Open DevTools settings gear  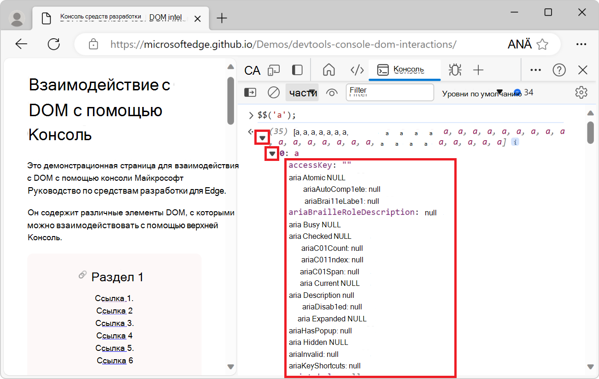point(581,92)
